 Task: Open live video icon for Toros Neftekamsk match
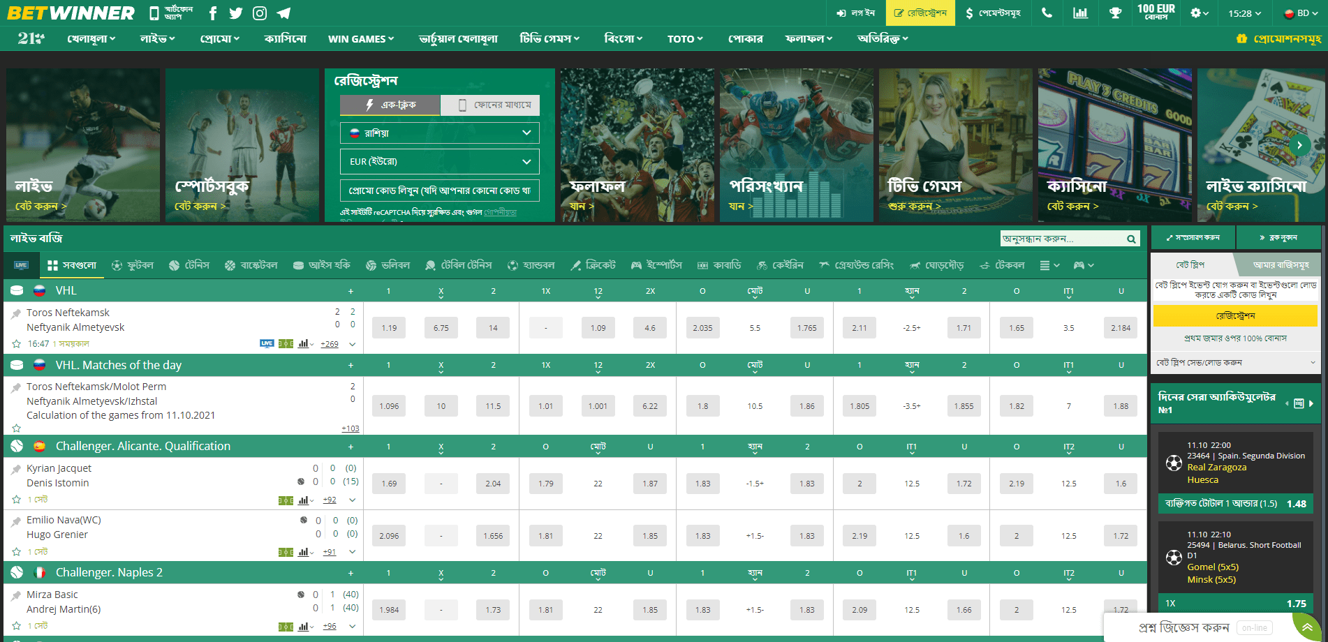click(x=267, y=343)
